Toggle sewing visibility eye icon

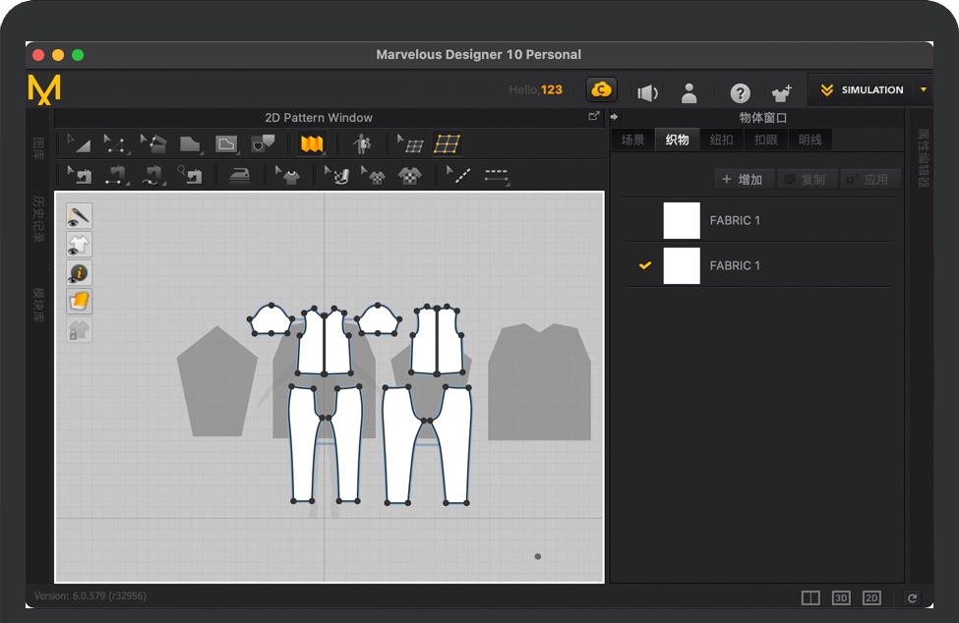[x=79, y=215]
